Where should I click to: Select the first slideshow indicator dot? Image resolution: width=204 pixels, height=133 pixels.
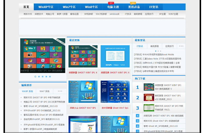(35, 77)
